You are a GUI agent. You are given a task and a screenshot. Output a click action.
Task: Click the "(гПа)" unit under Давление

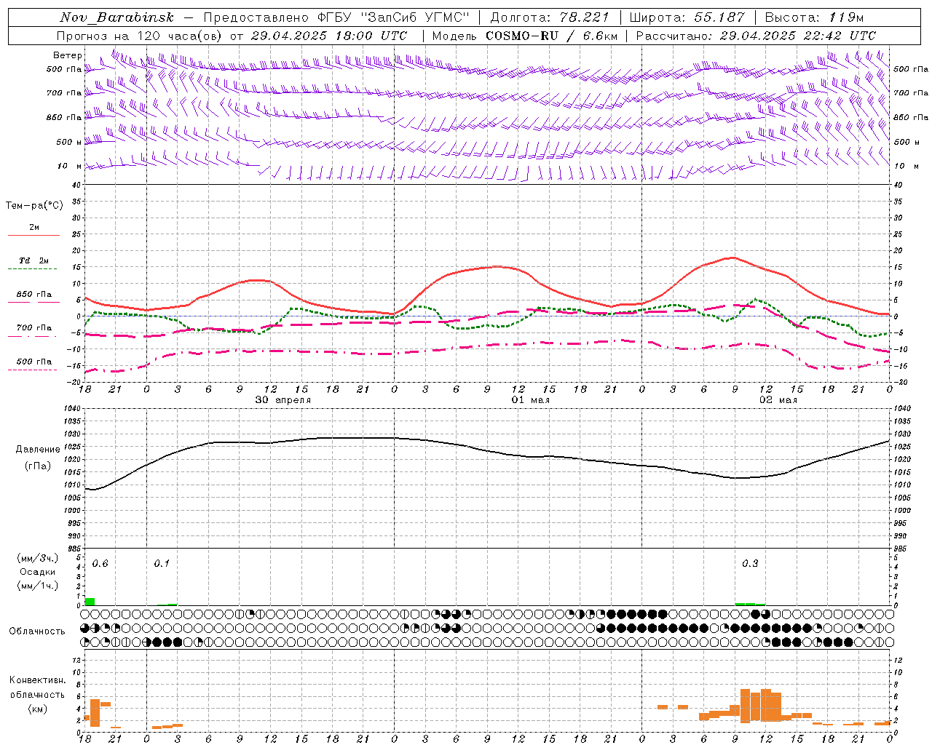(38, 466)
